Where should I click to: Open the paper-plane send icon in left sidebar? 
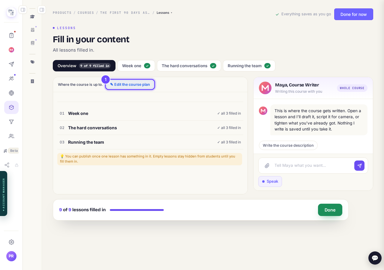11,64
